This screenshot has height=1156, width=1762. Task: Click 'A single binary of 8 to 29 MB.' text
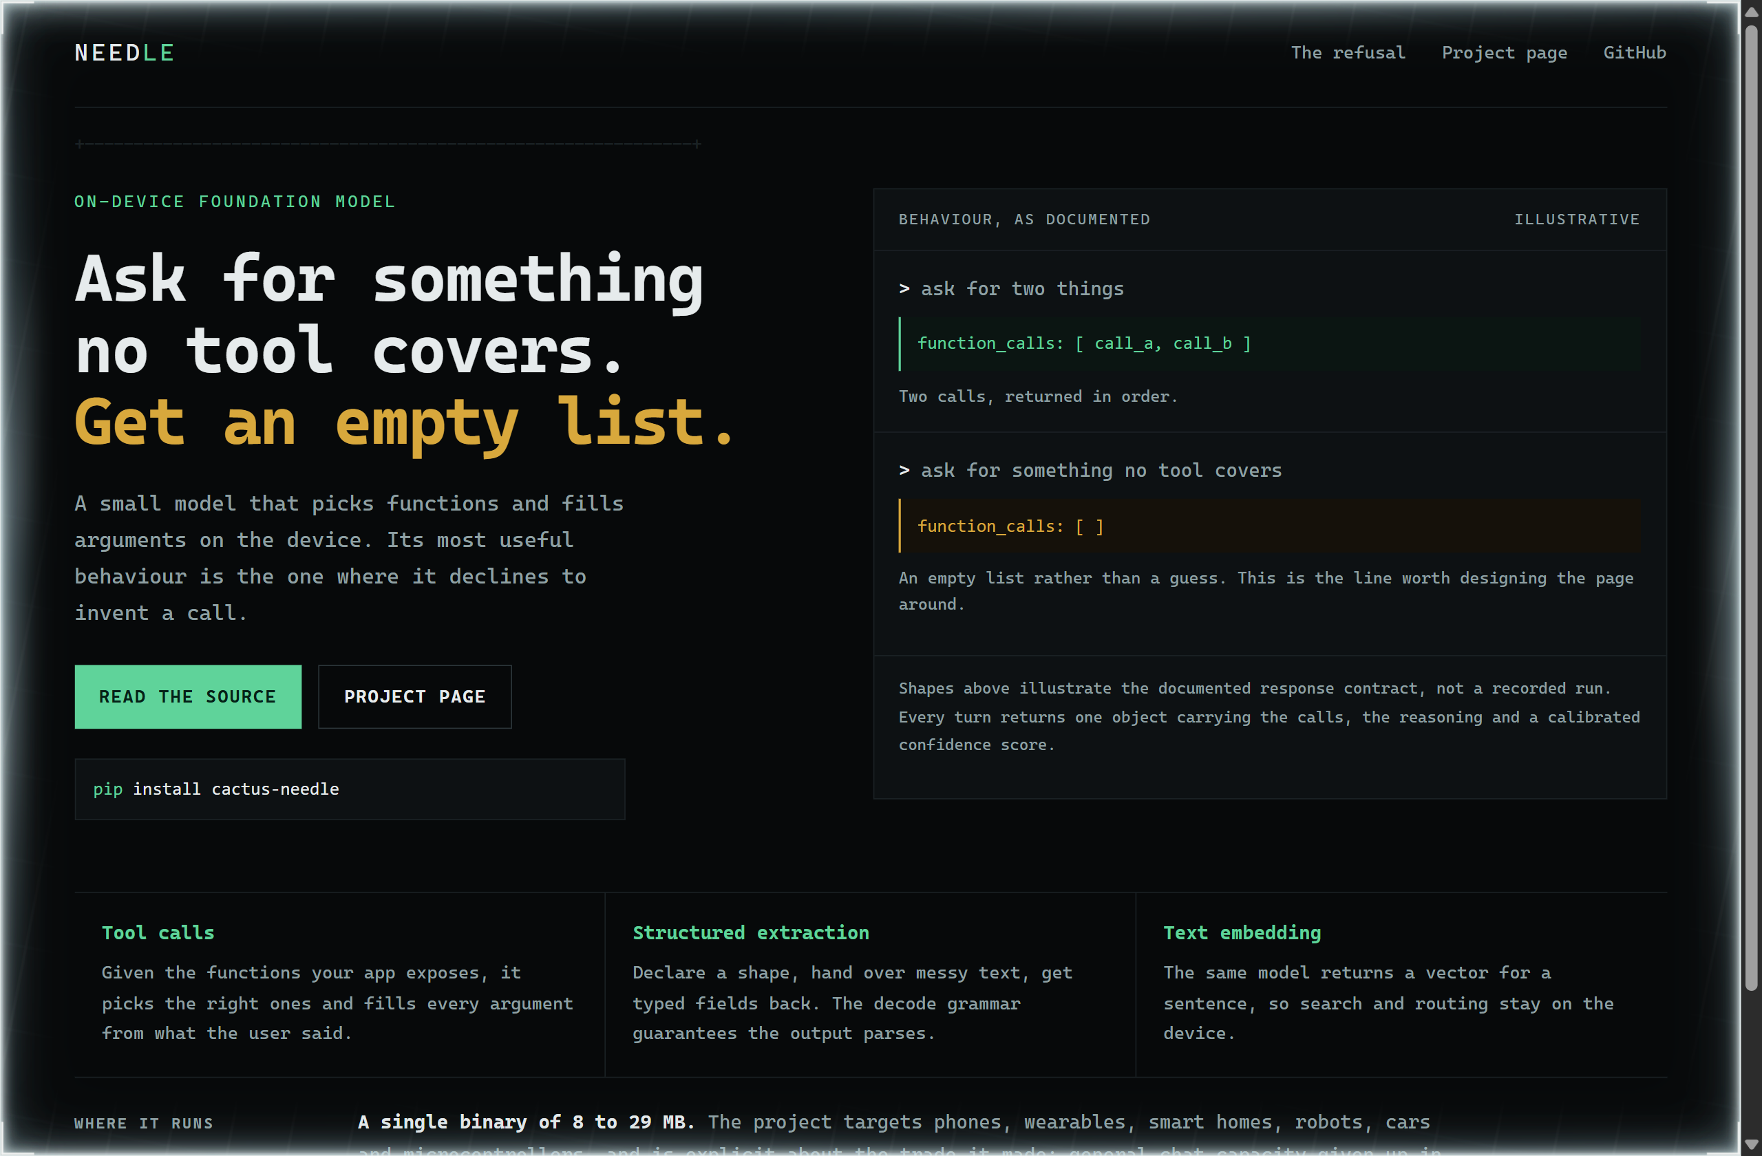pos(526,1122)
